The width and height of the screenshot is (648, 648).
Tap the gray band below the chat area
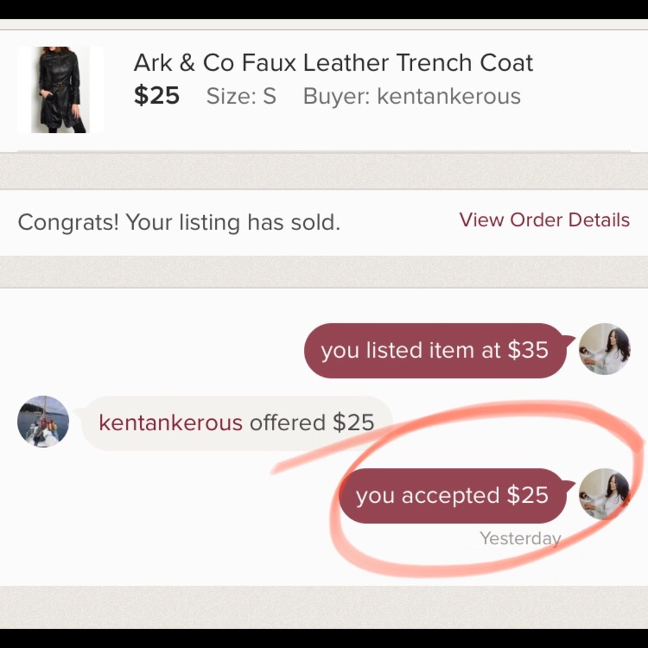[x=324, y=607]
